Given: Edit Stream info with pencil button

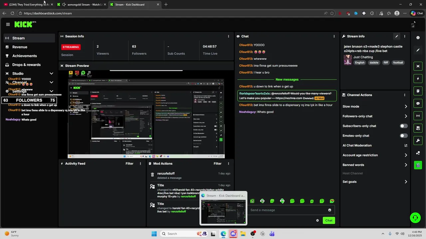Looking at the screenshot, I should pyautogui.click(x=396, y=36).
